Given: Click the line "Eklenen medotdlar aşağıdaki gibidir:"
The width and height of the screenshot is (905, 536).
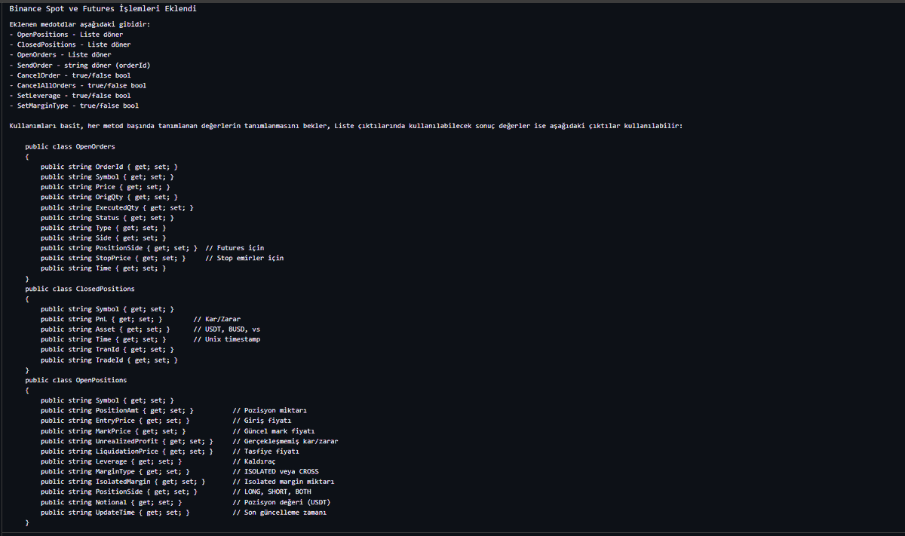Looking at the screenshot, I should pos(80,24).
